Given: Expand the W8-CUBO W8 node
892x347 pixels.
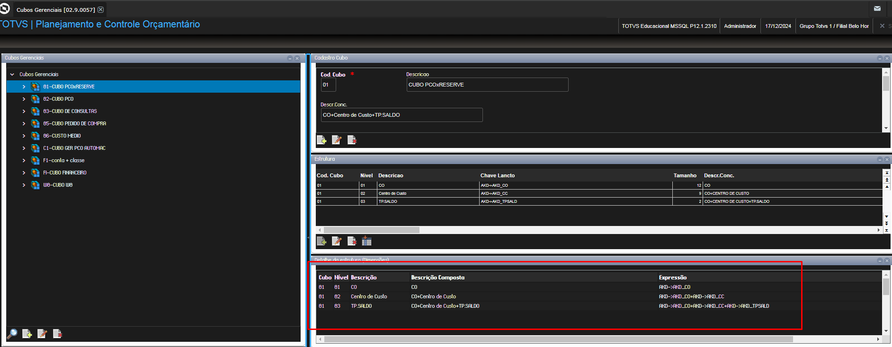Looking at the screenshot, I should tap(24, 185).
